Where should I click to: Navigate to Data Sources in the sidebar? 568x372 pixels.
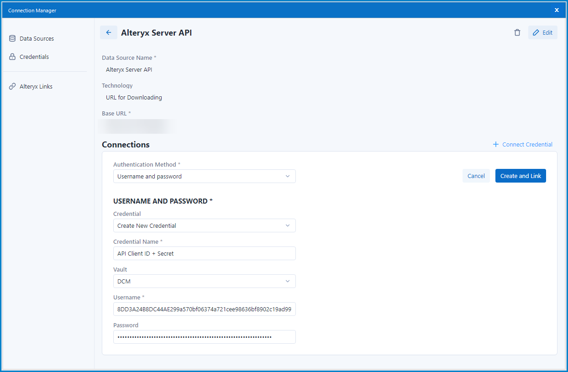point(36,38)
